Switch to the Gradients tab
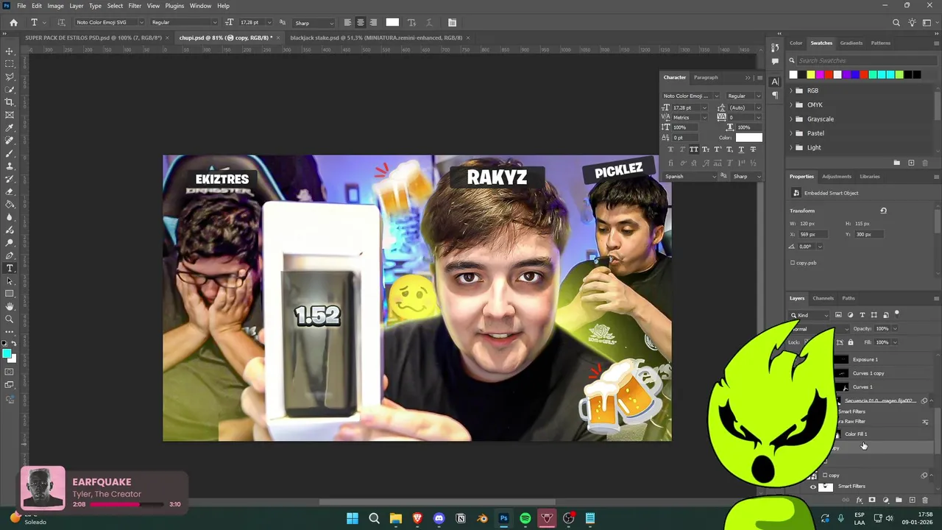This screenshot has height=530, width=942. point(851,43)
